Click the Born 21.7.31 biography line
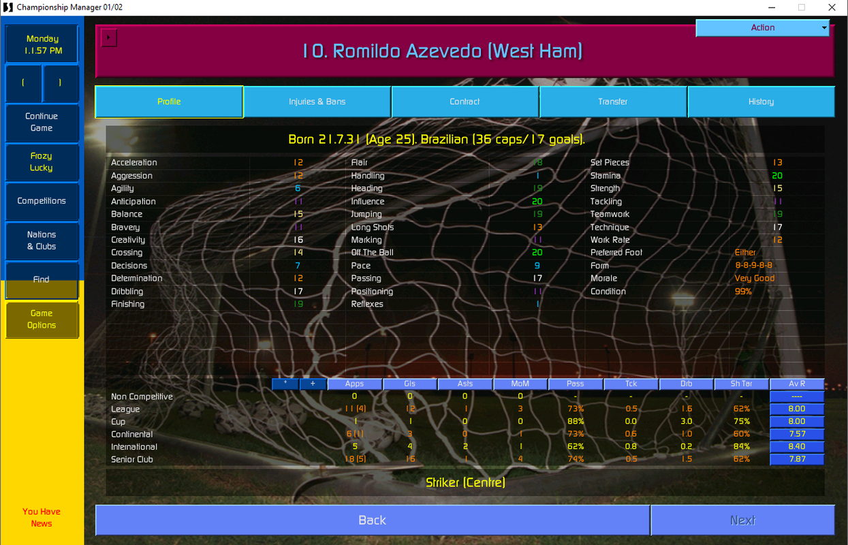848x545 pixels. tap(437, 139)
